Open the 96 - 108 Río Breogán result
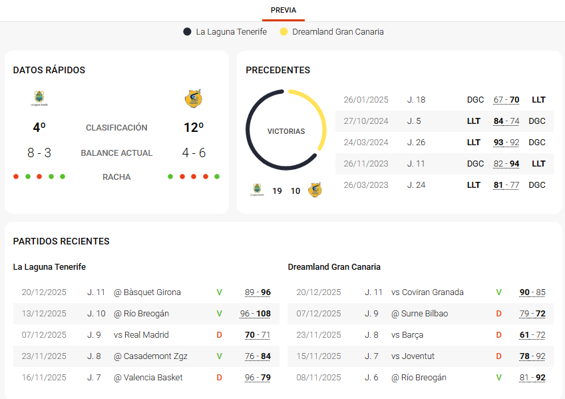 coord(255,314)
